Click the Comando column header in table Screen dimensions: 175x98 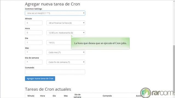point(107,96)
